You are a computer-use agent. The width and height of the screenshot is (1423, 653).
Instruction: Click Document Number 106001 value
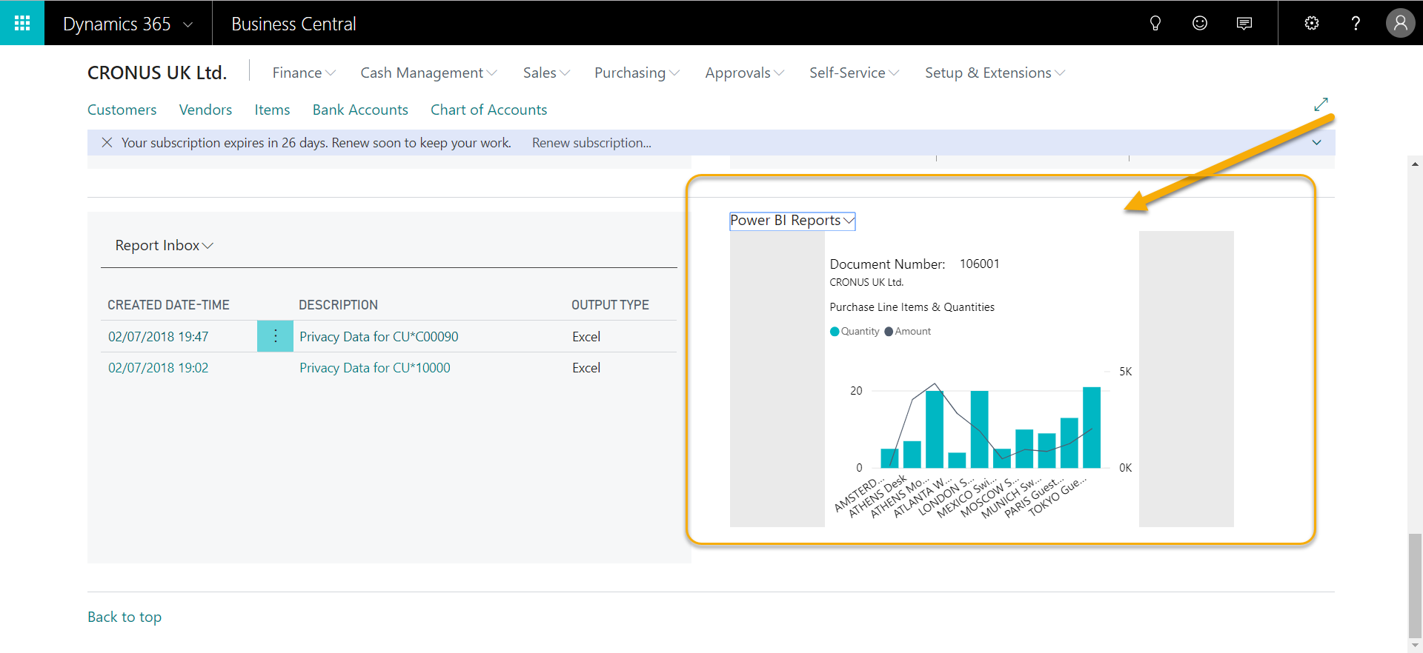(x=979, y=264)
